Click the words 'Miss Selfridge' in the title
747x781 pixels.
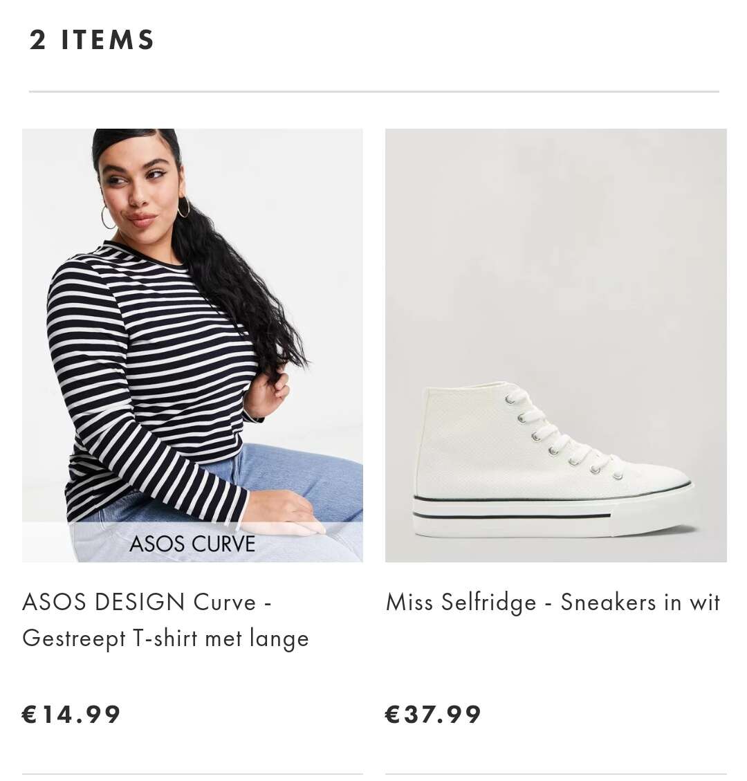pyautogui.click(x=461, y=602)
